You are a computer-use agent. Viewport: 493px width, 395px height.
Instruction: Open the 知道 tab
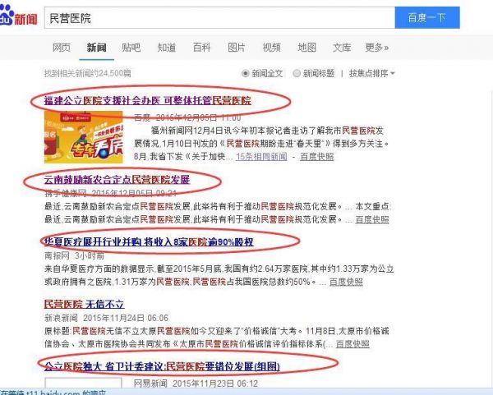click(167, 48)
